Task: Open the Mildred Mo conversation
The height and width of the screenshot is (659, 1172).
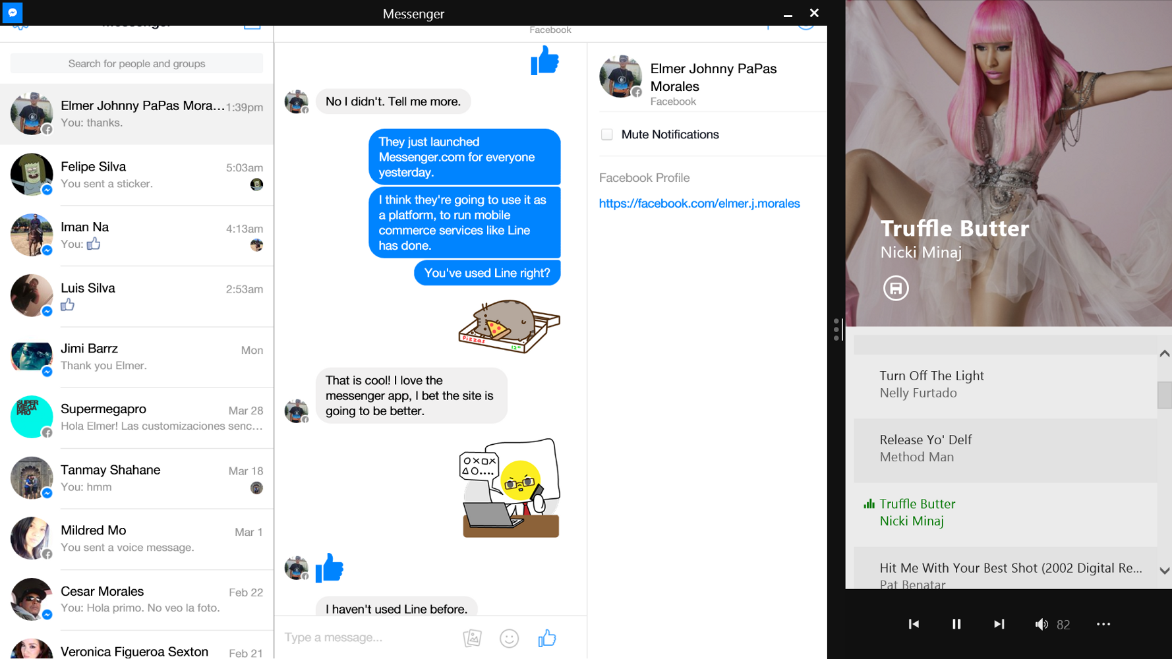Action: (136, 538)
